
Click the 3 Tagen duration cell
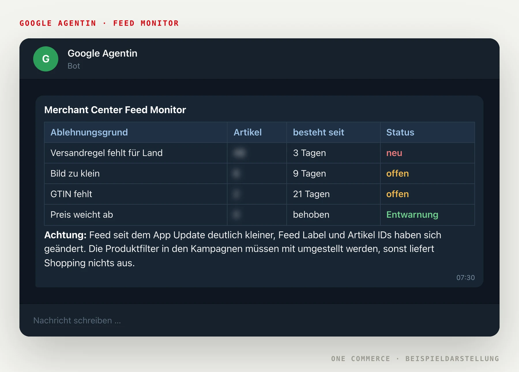tap(333, 153)
